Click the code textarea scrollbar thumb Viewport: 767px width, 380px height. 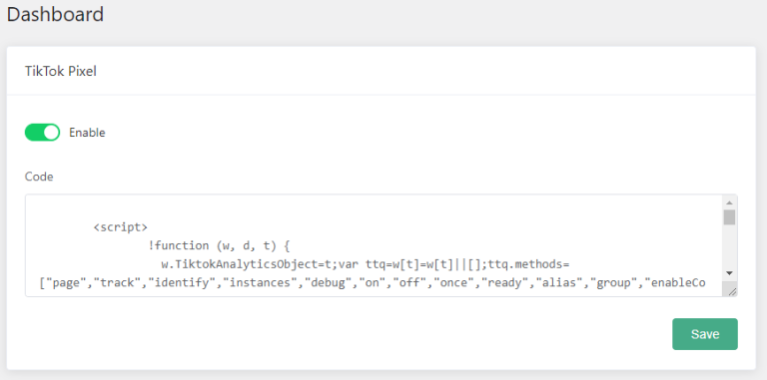(x=729, y=216)
